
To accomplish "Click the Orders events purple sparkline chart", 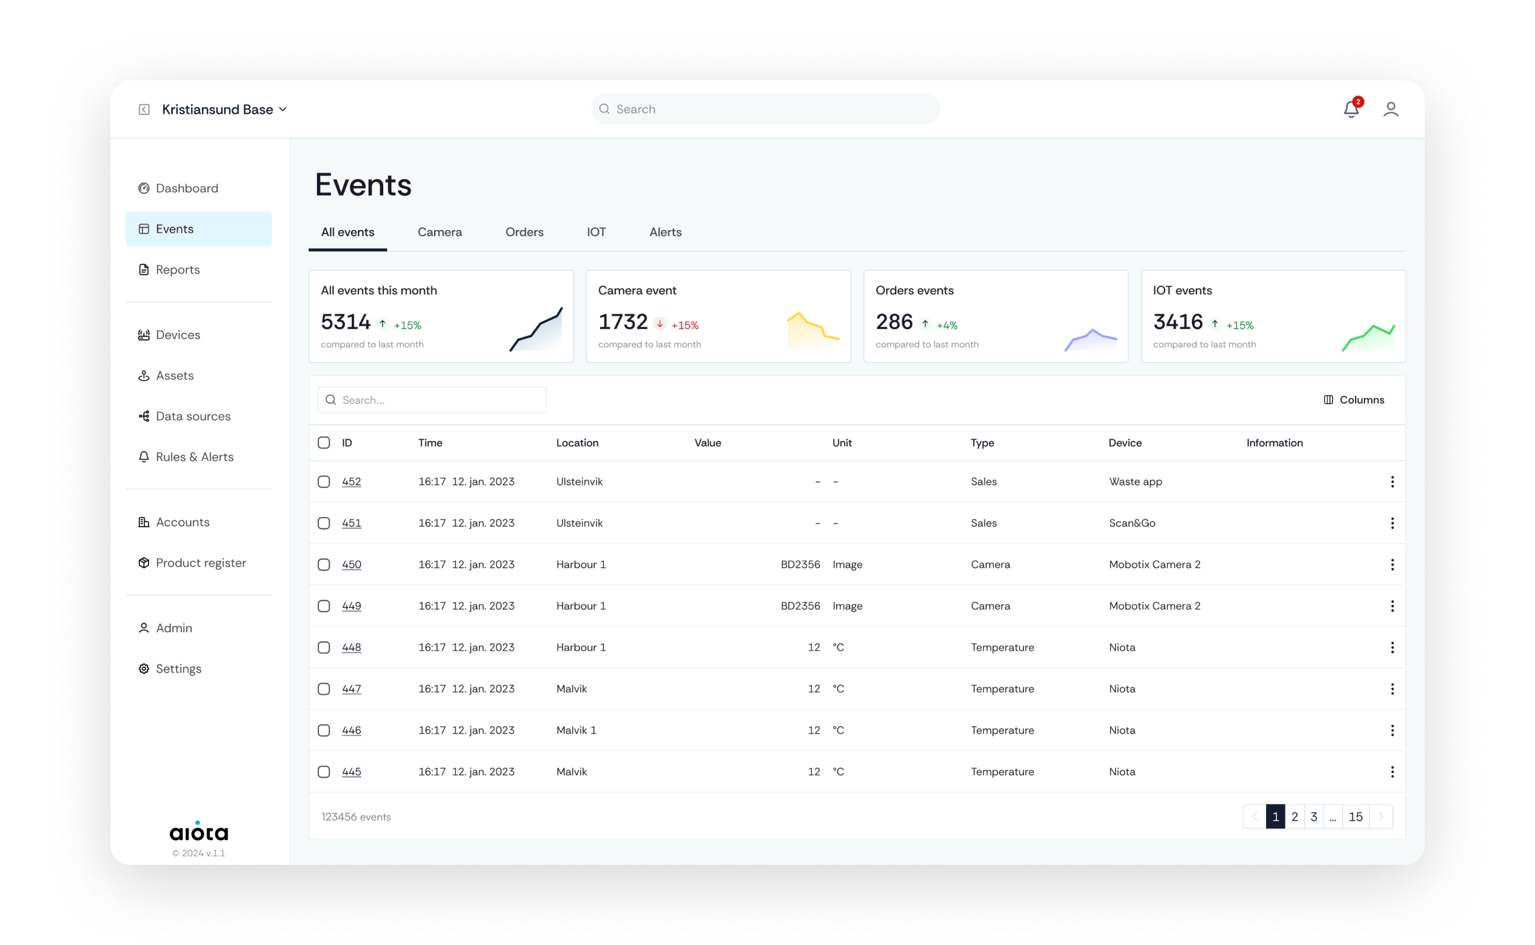I will tap(1090, 339).
